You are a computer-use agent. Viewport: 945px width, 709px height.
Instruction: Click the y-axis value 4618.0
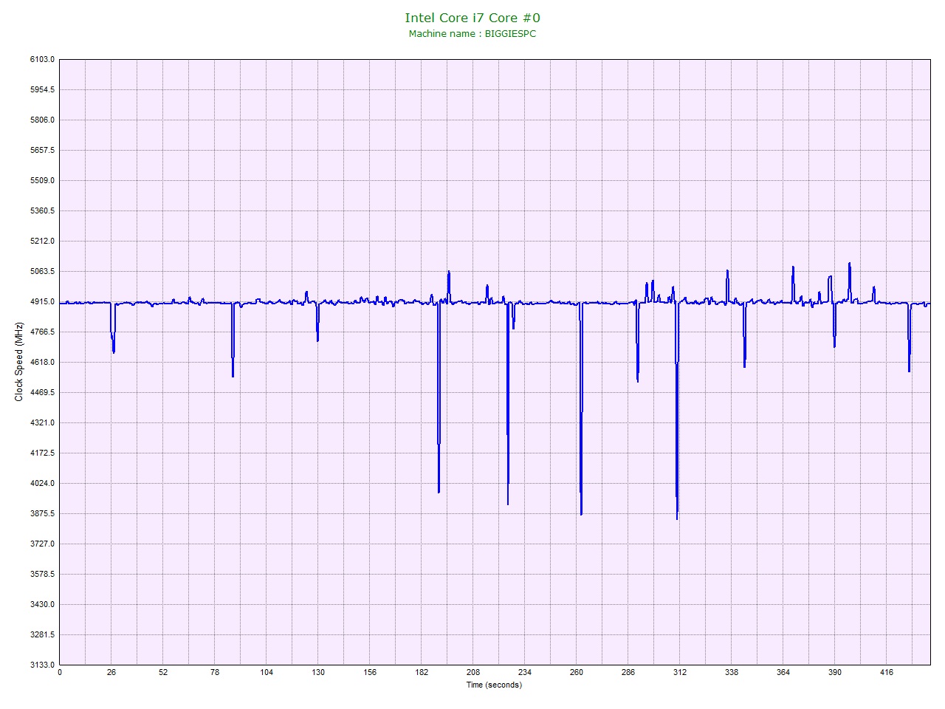tap(43, 362)
